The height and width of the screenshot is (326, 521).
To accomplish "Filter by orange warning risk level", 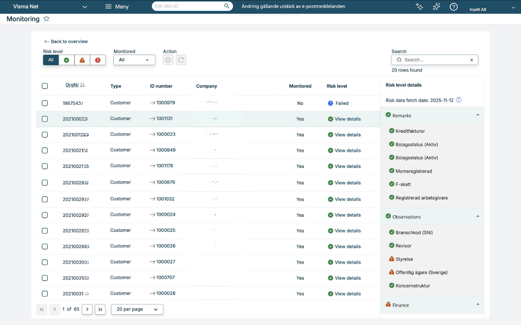I will point(82,60).
